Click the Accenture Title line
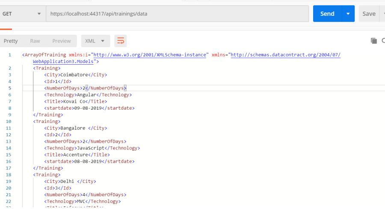385x209 pixels. tap(77, 155)
